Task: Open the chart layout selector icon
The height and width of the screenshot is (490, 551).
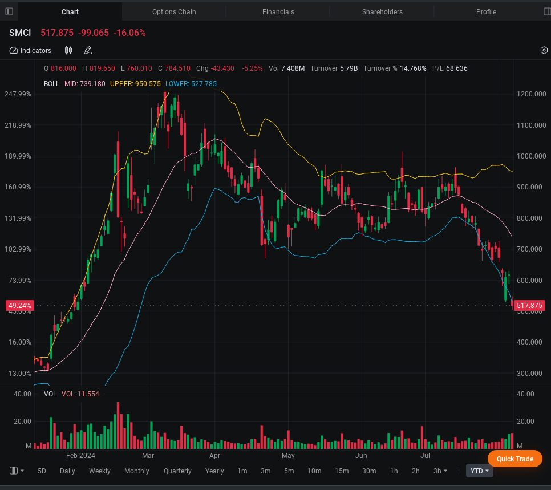Action: click(14, 471)
